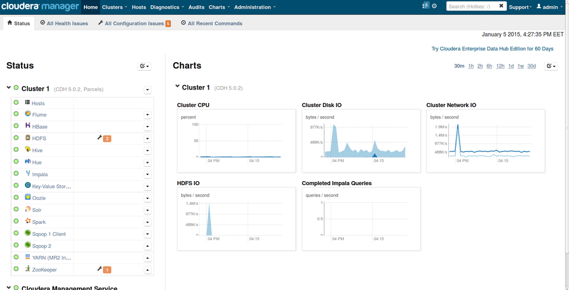Viewport: 569px width, 290px height.
Task: Set chart time range to 6h
Action: 489,66
